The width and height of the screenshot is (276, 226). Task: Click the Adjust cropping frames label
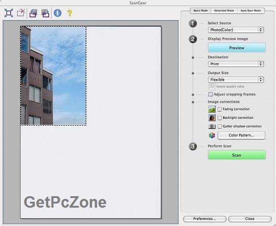coord(235,94)
